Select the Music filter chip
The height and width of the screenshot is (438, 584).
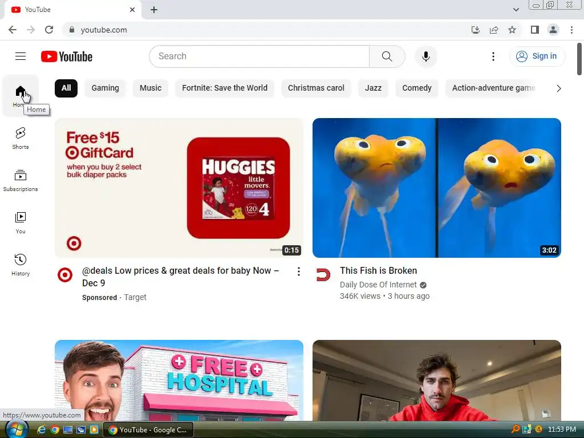point(151,88)
